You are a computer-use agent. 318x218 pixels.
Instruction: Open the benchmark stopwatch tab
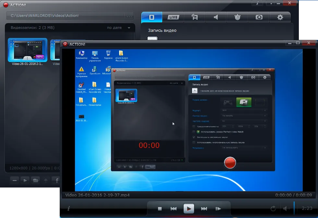coord(237,17)
